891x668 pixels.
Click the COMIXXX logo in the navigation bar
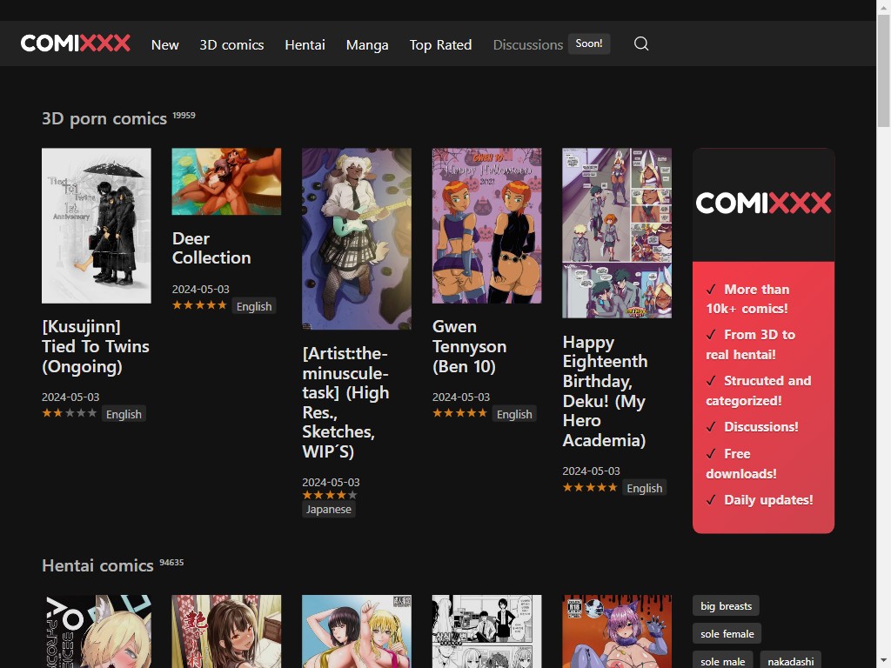point(76,43)
